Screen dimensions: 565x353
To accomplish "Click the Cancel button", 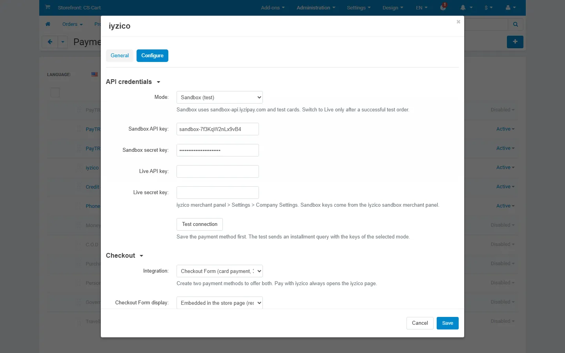I will click(x=420, y=323).
